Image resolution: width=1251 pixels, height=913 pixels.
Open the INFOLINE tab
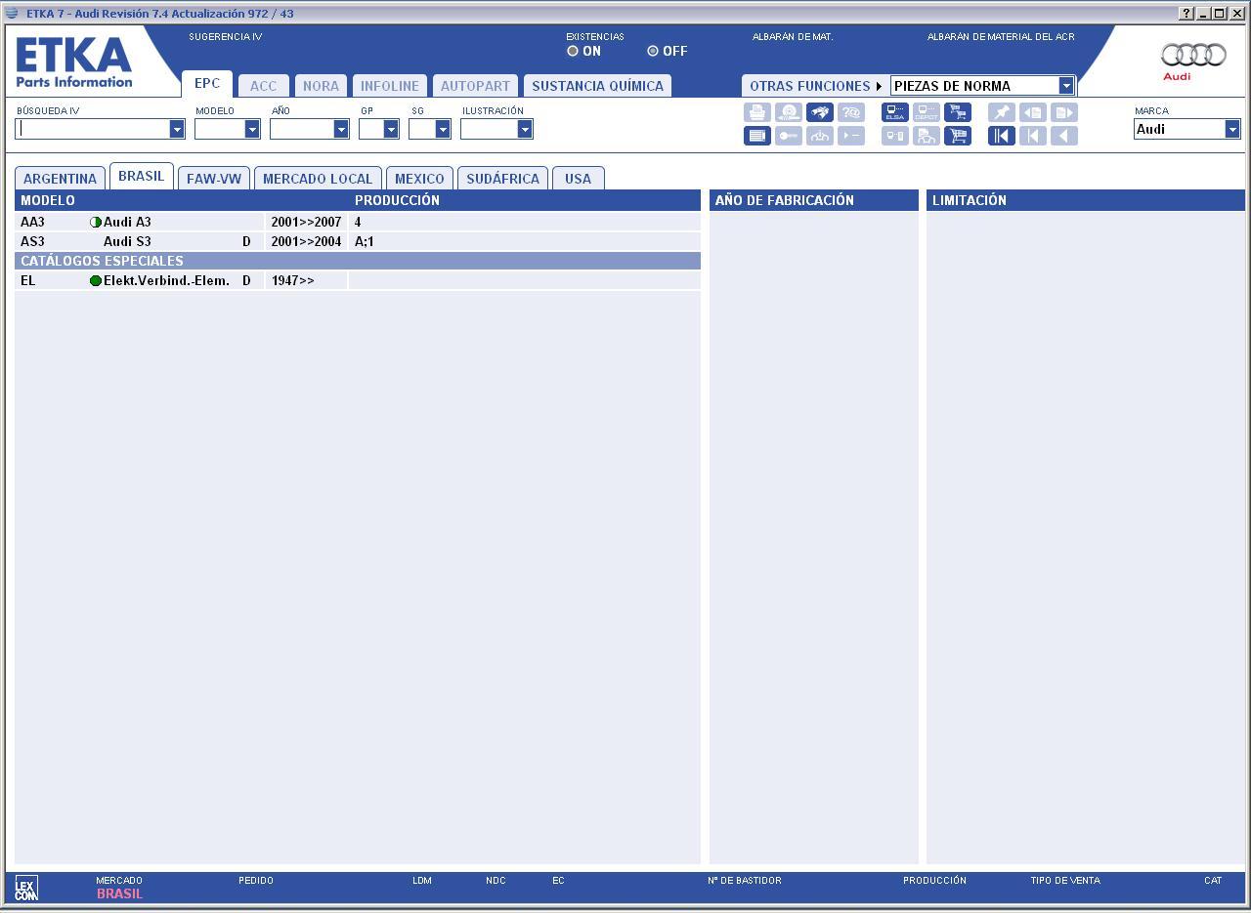(390, 86)
